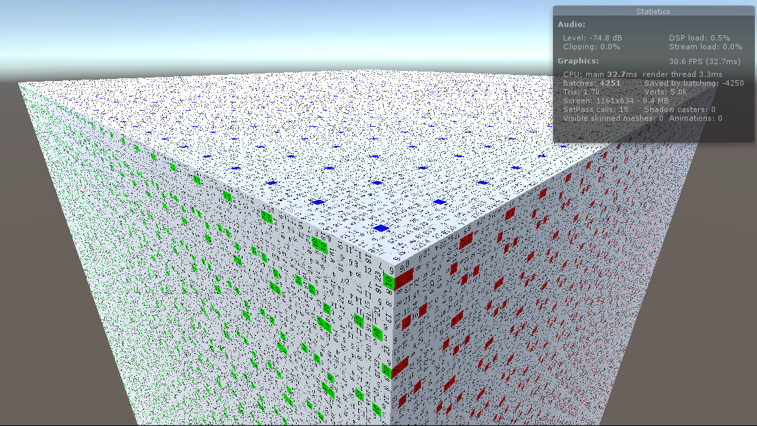This screenshot has height=426, width=757.
Task: Click the Screen 1161x634 resolution line
Action: click(x=616, y=101)
